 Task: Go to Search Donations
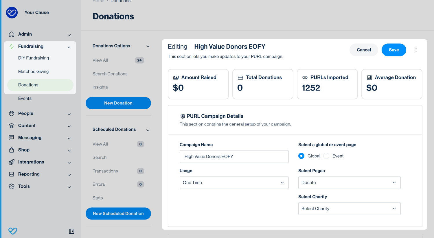pyautogui.click(x=110, y=74)
